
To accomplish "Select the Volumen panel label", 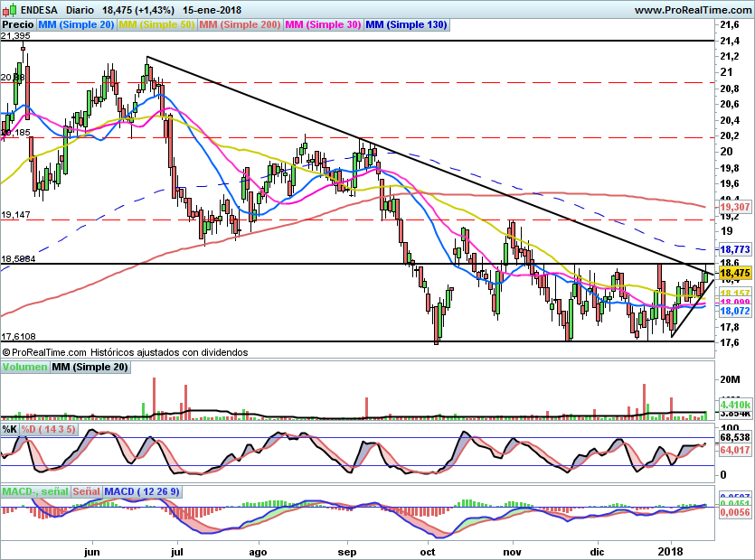I will (24, 367).
